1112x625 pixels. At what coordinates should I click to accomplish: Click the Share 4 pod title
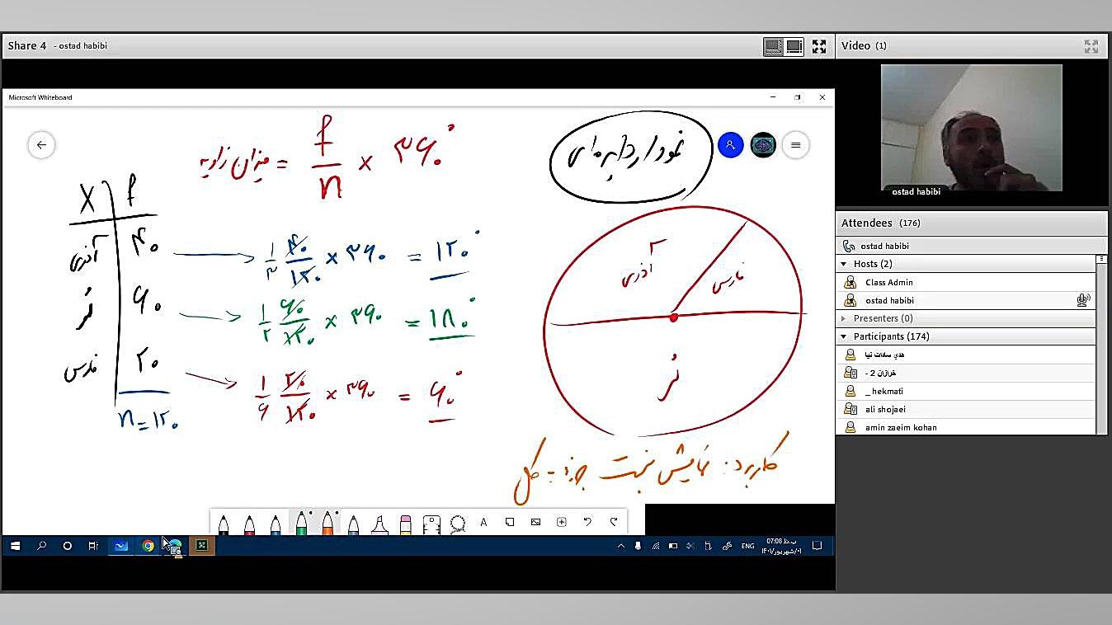point(27,46)
